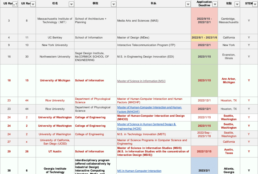This screenshot has height=174, width=258.
Task: Select the Northwestern University cell
Action: pos(55,57)
